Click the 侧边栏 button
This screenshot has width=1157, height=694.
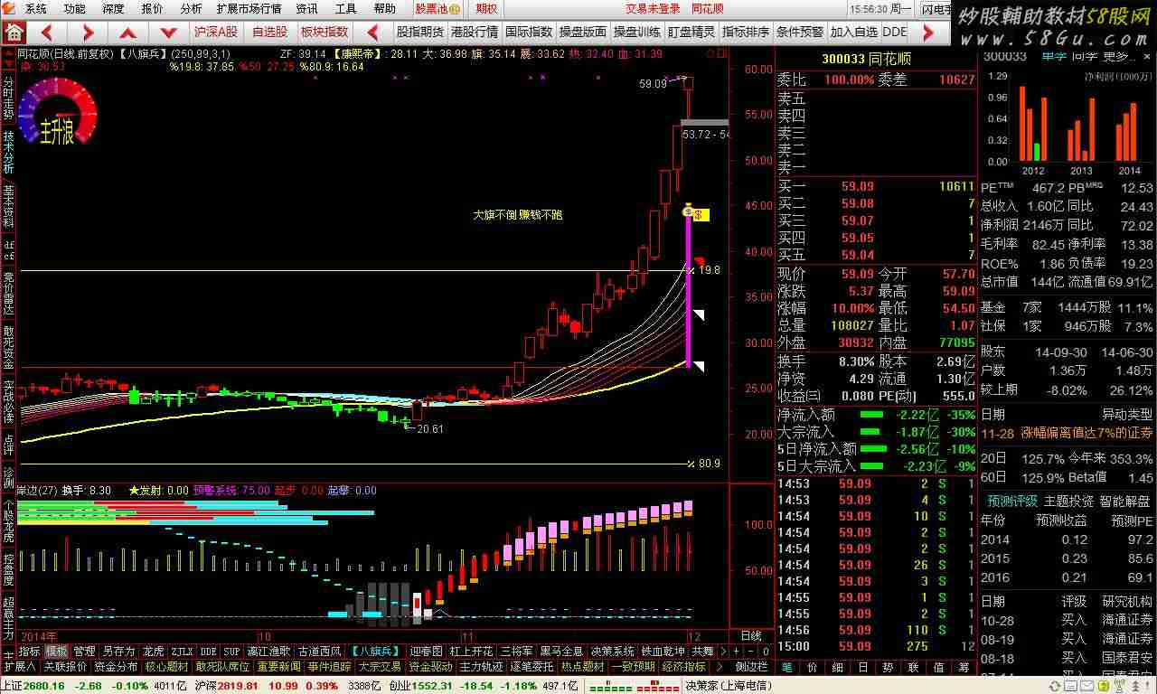[751, 666]
